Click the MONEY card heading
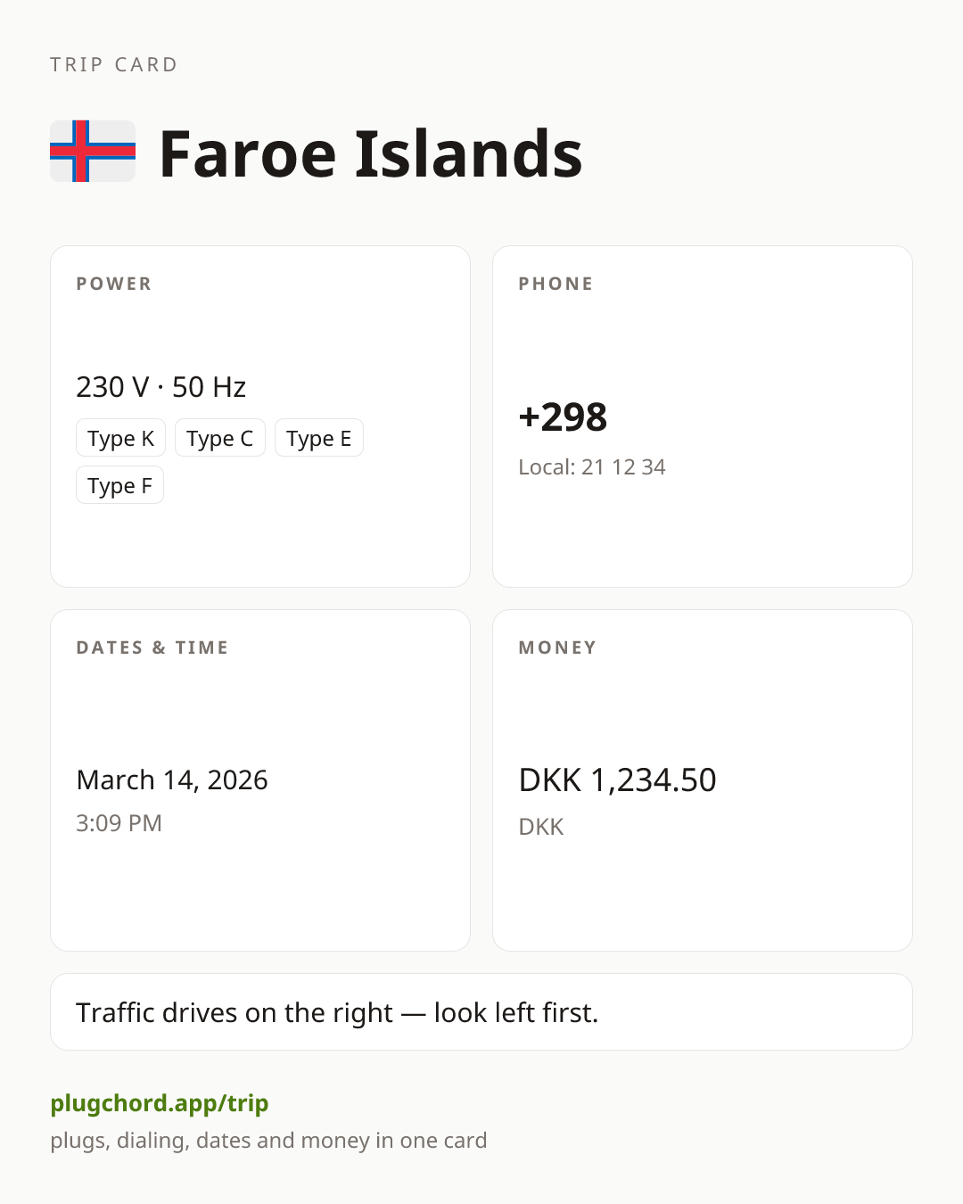 557,647
